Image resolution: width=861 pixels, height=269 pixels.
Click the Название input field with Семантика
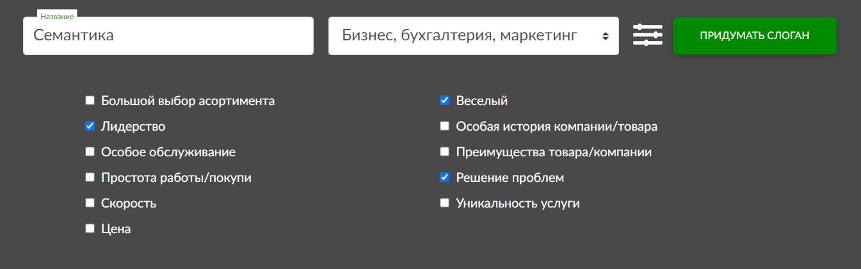[x=168, y=36]
